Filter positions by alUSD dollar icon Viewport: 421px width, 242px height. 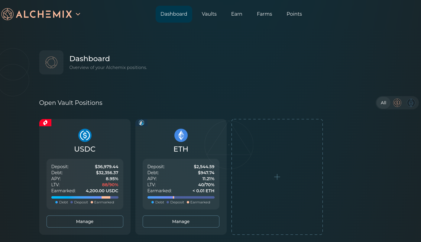point(397,103)
